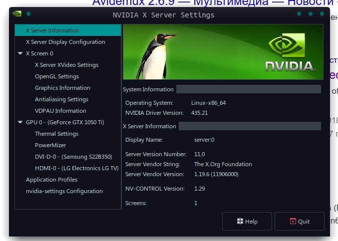Collapse the GPU 0 GeForce GTX 1050 Ti node
Image resolution: width=338 pixels, height=241 pixels.
pos(20,122)
